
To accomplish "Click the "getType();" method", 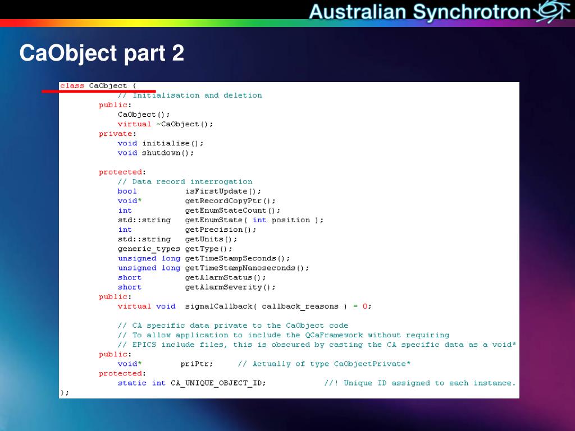I will pyautogui.click(x=209, y=249).
